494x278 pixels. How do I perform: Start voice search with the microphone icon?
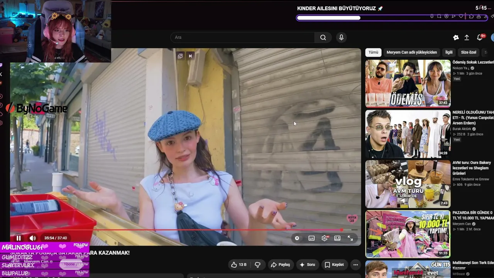pyautogui.click(x=341, y=37)
